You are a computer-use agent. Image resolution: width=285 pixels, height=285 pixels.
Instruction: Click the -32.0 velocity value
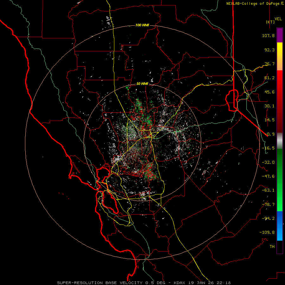(x=268, y=162)
